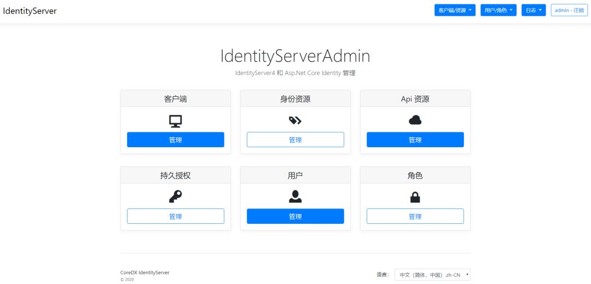
Task: Expand the 日志 dropdown menu
Action: pyautogui.click(x=534, y=10)
